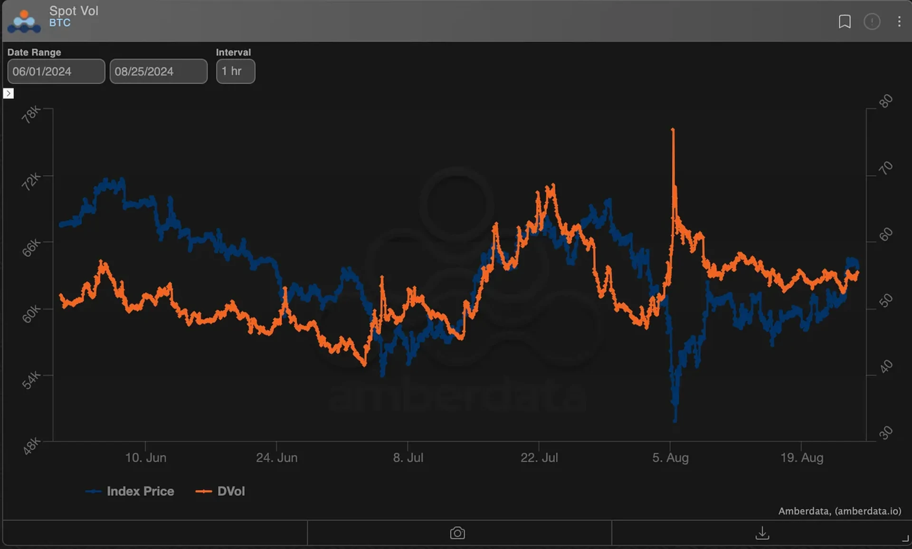Click the 10. Jun axis label
The image size is (912, 549).
pyautogui.click(x=145, y=458)
